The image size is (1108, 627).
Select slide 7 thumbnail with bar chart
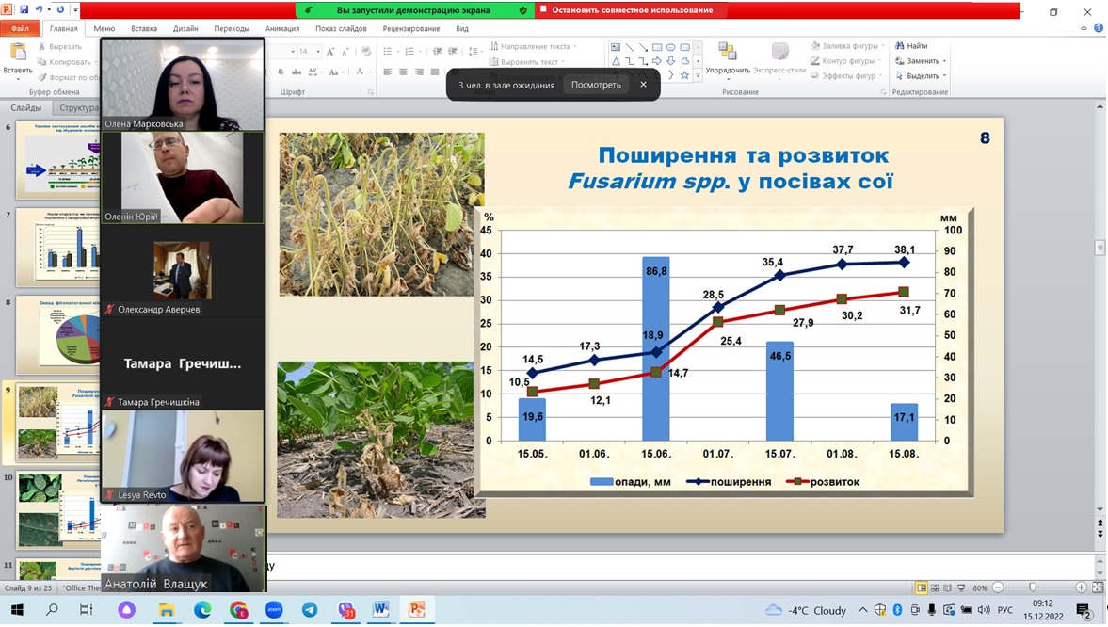(x=58, y=248)
